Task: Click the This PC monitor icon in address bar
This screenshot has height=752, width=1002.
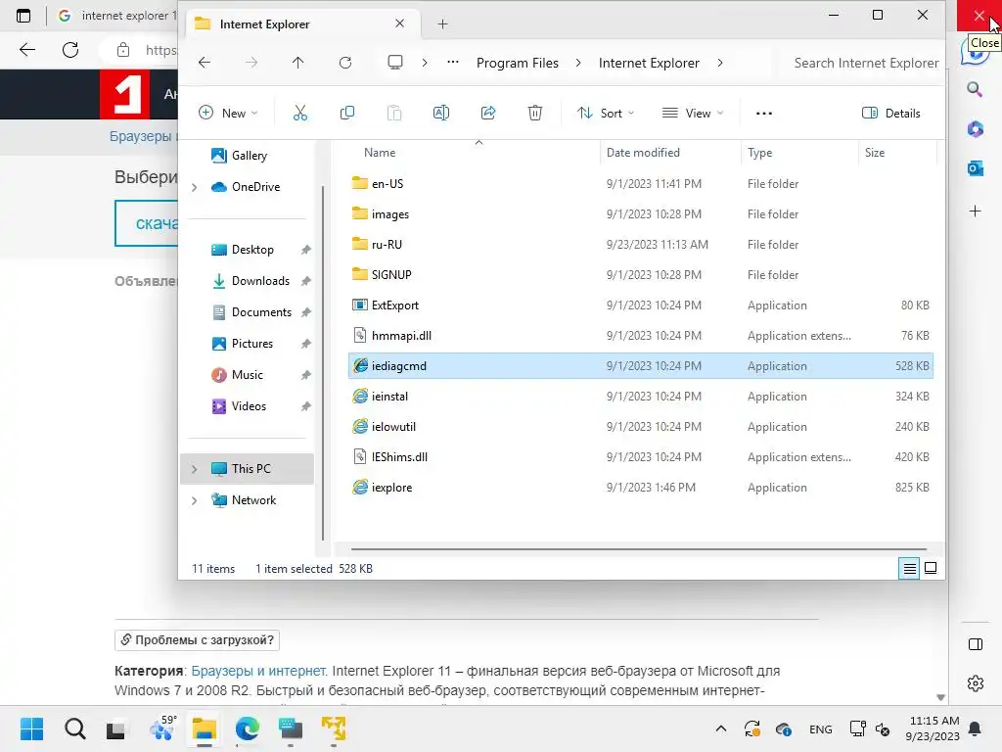Action: [x=395, y=63]
